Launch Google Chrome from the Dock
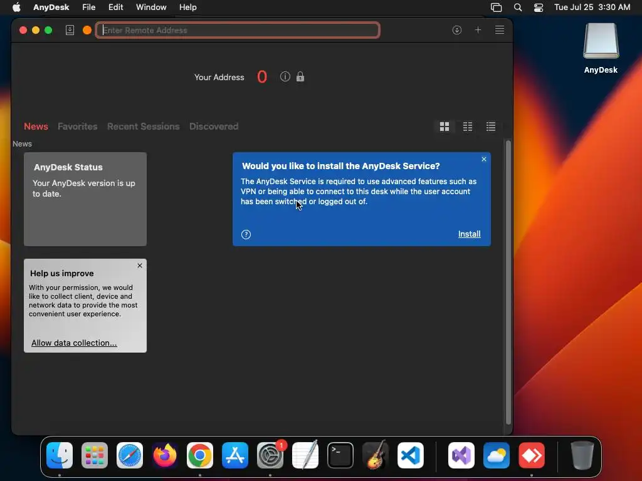642x481 pixels. coord(200,455)
